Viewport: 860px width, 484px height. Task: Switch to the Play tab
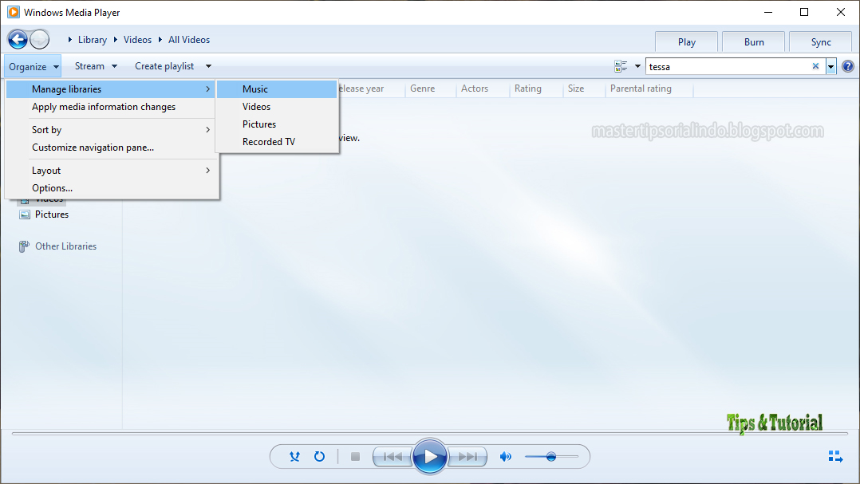point(686,41)
